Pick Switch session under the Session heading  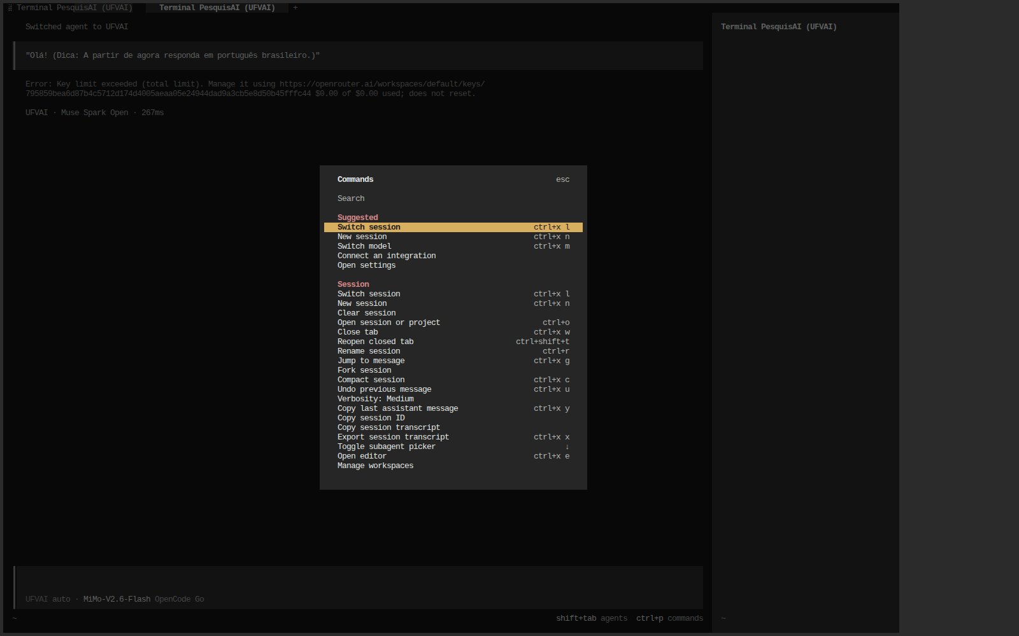point(453,294)
